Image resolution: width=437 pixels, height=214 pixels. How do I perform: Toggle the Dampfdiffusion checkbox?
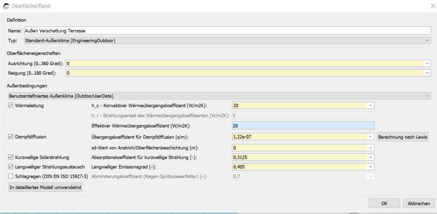(x=11, y=137)
